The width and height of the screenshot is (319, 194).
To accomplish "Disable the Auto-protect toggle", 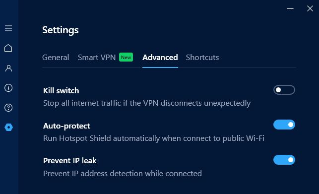I will pos(284,125).
